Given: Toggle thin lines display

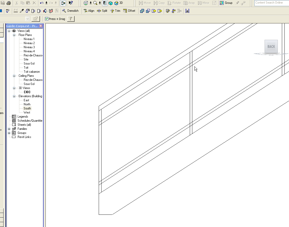Looking at the screenshot, I should [x=105, y=3].
